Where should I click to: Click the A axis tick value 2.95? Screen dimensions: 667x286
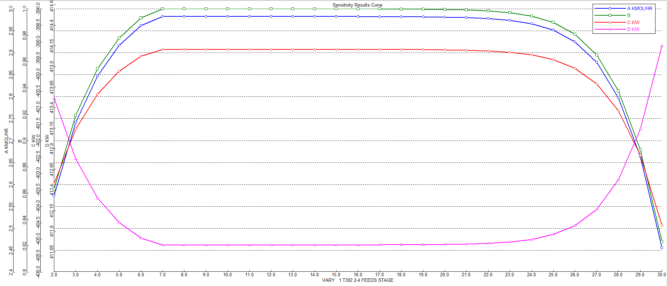coord(11,31)
